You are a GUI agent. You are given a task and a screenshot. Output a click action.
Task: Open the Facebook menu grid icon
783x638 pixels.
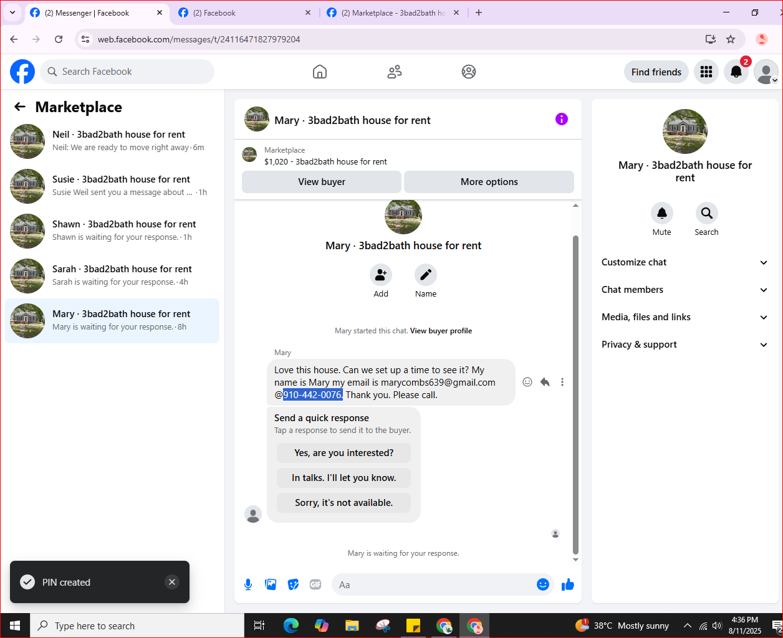point(706,72)
